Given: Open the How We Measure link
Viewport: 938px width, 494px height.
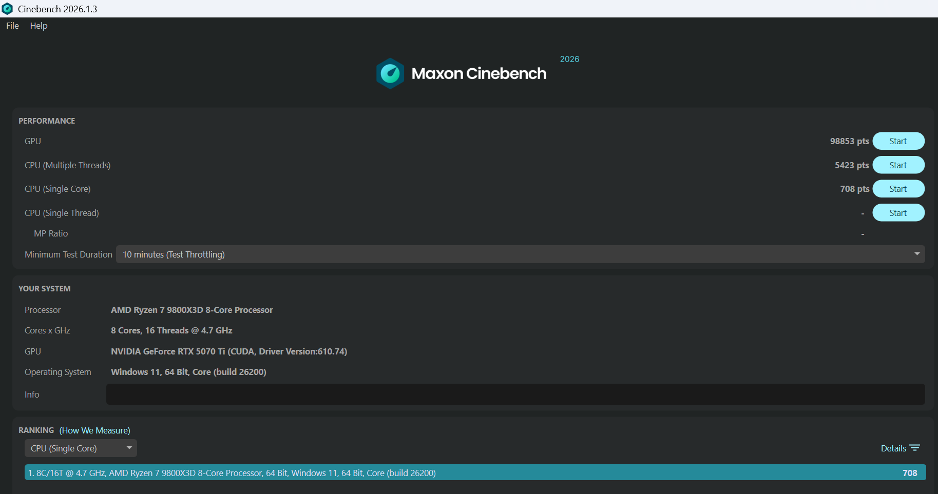Looking at the screenshot, I should pyautogui.click(x=95, y=430).
